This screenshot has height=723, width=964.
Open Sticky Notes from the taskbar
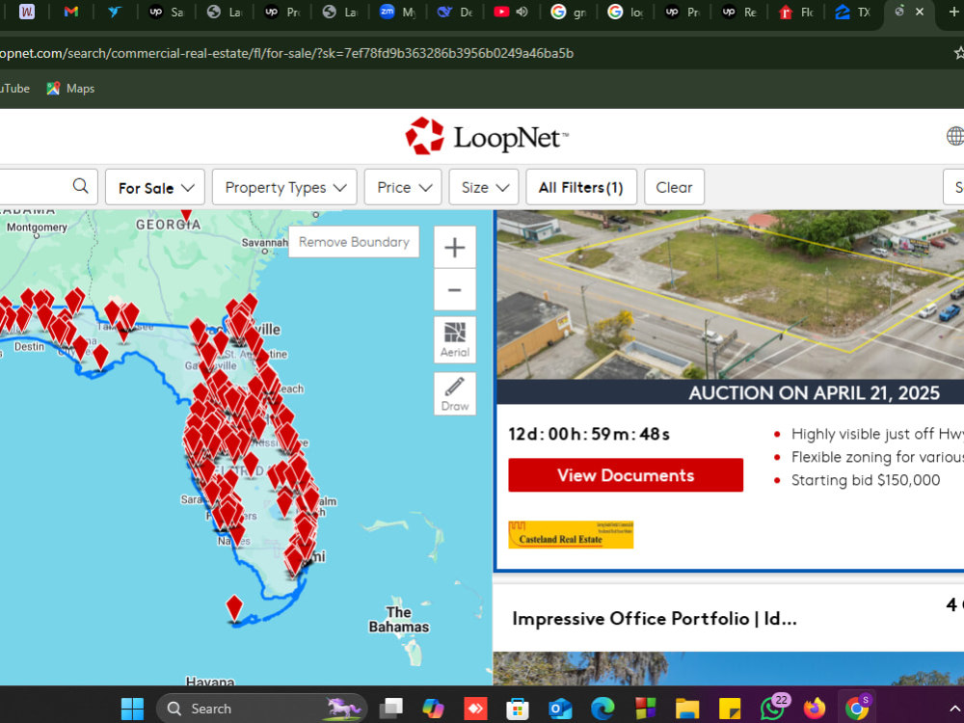point(730,709)
